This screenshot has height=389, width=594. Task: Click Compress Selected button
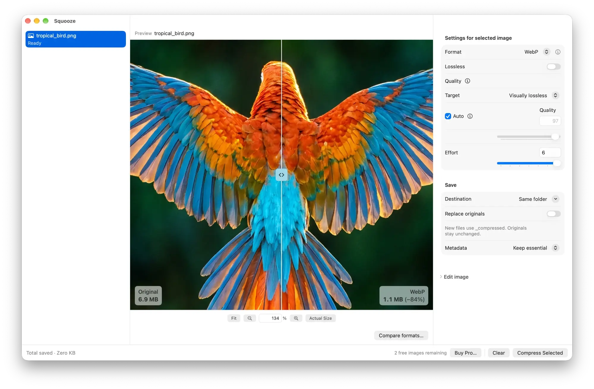pos(540,353)
